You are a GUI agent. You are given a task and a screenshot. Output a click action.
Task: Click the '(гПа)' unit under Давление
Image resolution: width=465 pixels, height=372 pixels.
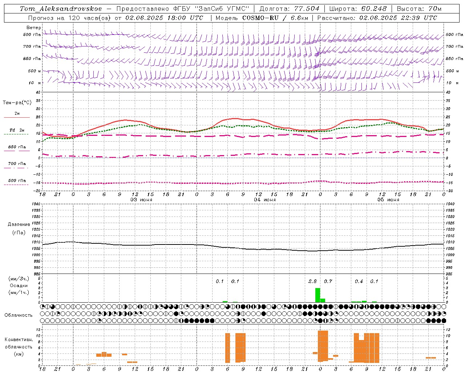point(19,233)
